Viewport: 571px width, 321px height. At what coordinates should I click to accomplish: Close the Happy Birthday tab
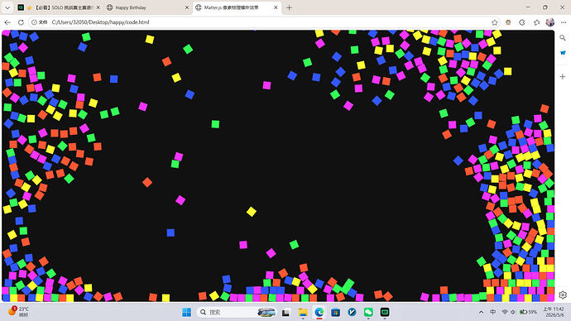point(187,7)
